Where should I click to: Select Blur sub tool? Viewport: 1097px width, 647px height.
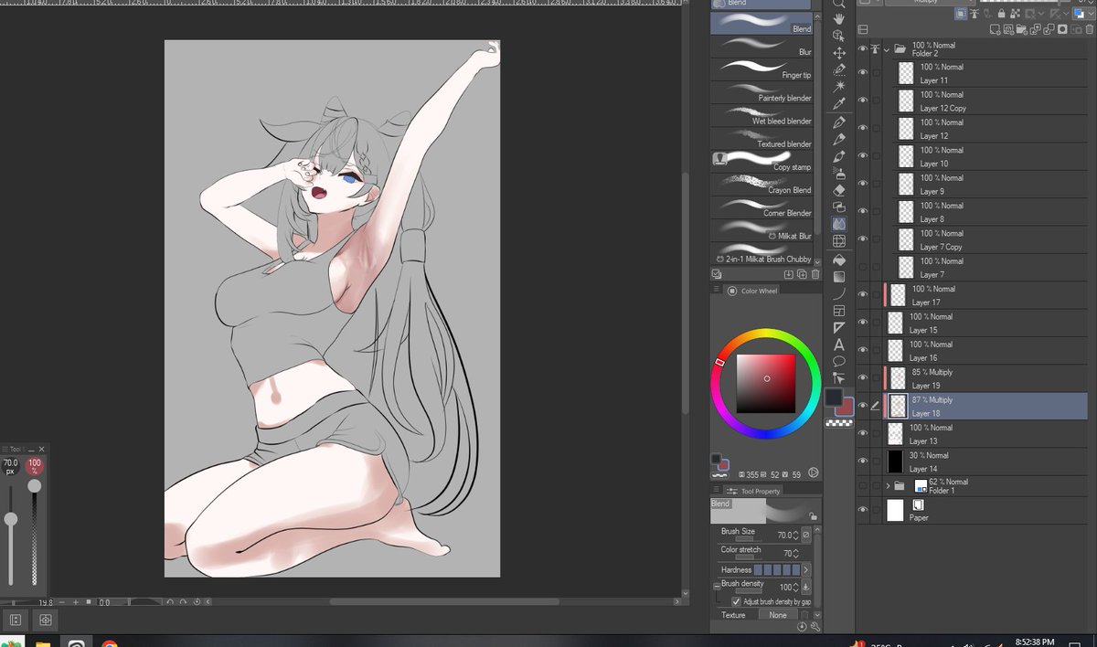[762, 46]
